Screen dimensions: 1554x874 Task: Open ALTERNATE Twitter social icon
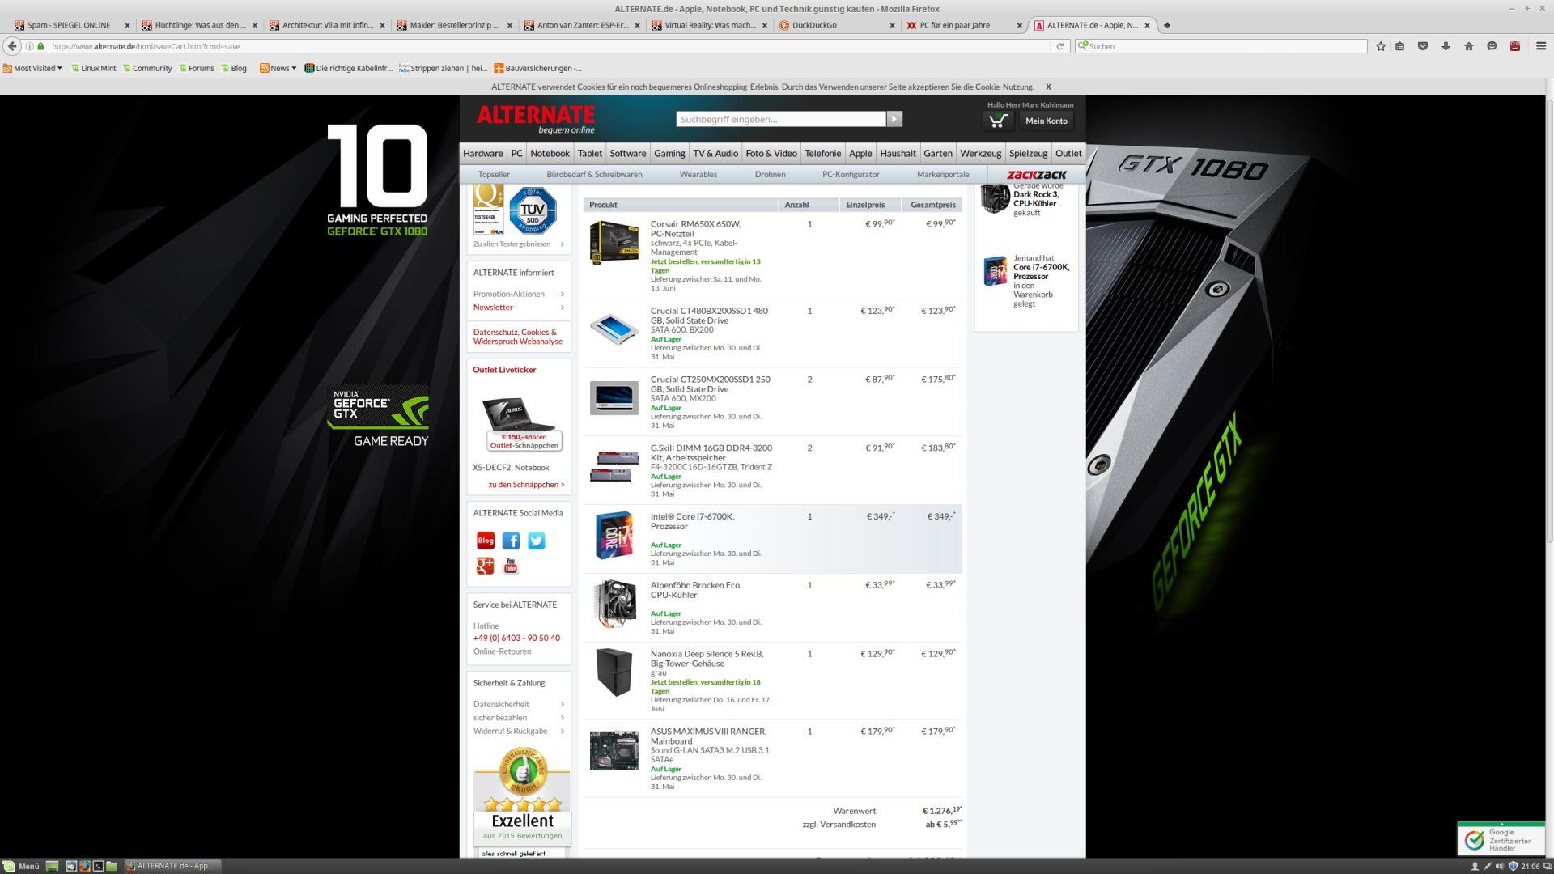536,541
